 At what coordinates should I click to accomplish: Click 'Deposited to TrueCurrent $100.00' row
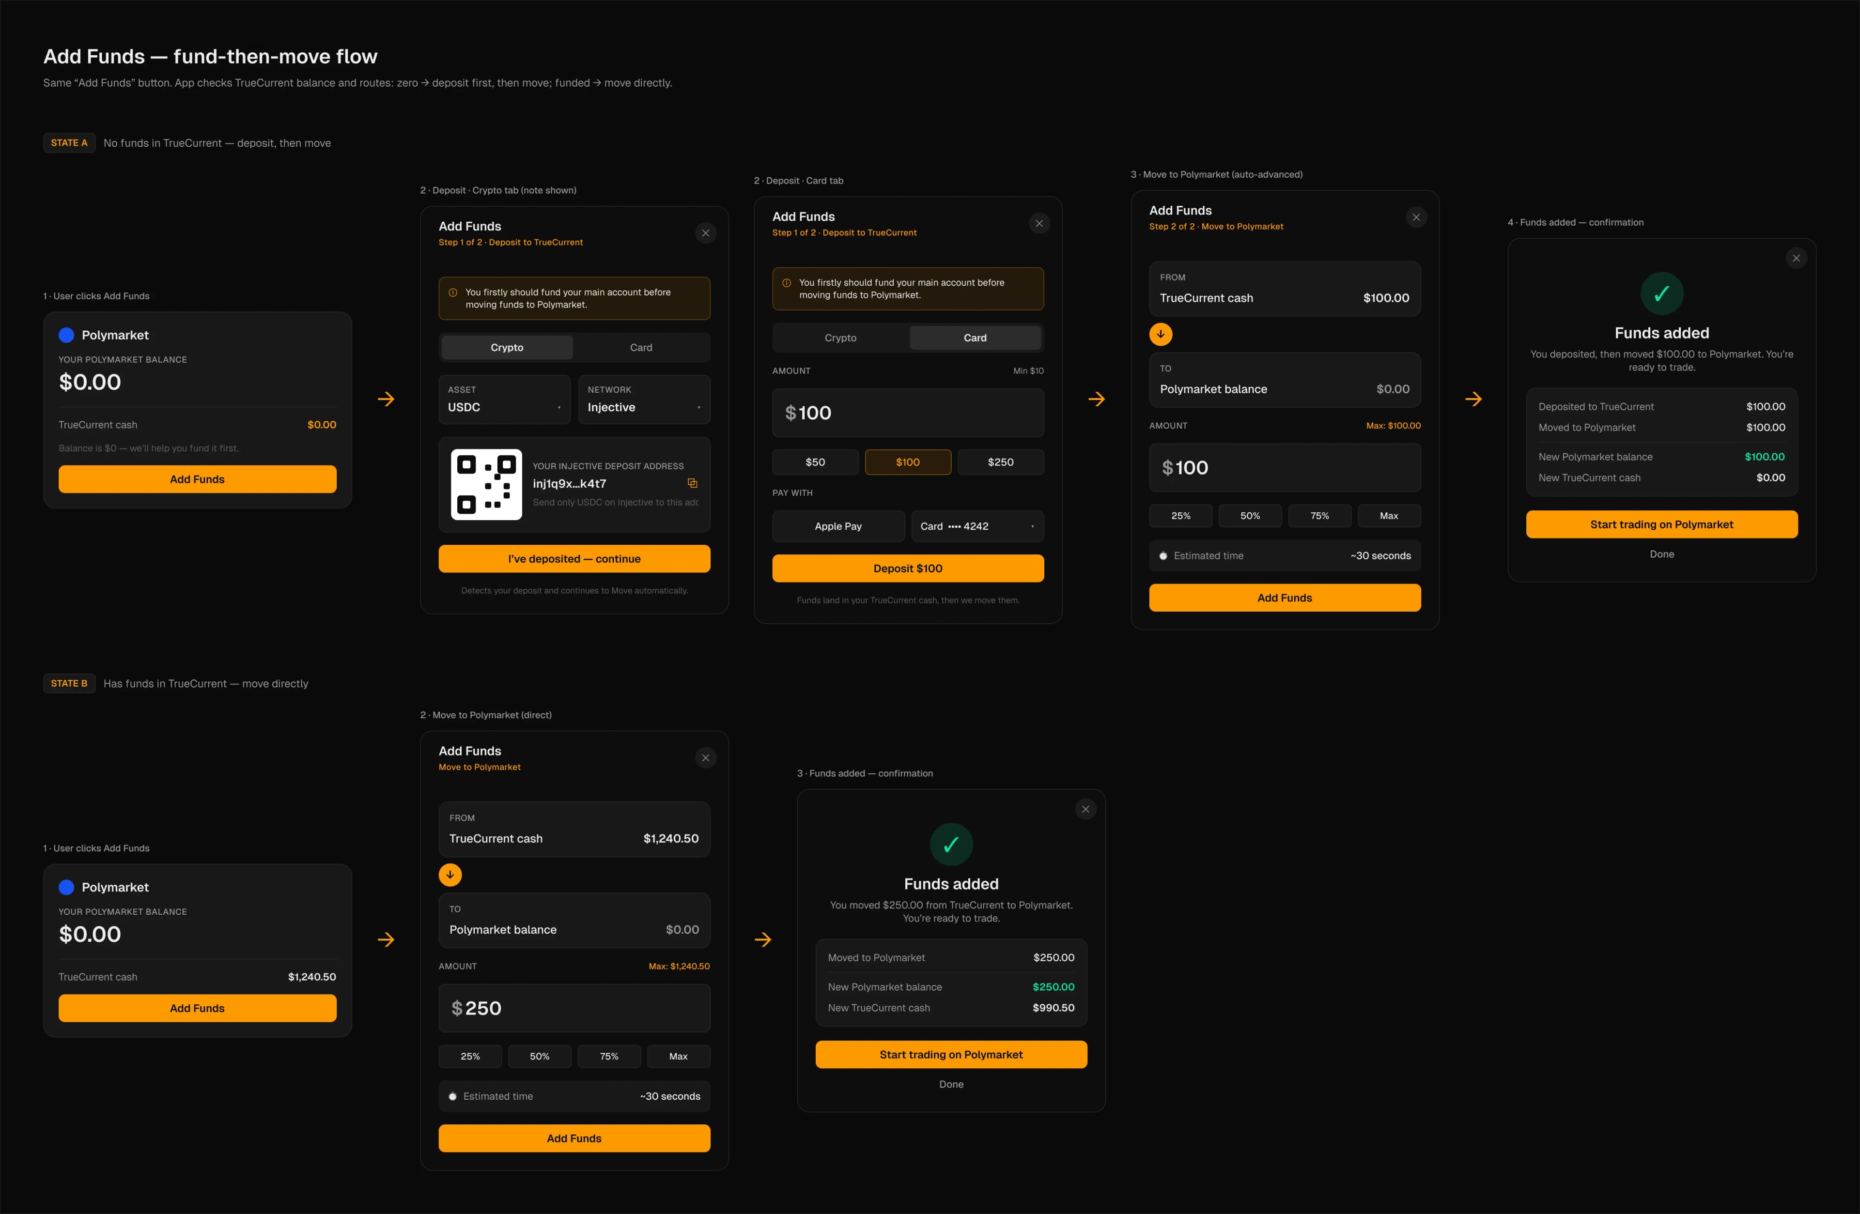(1661, 407)
